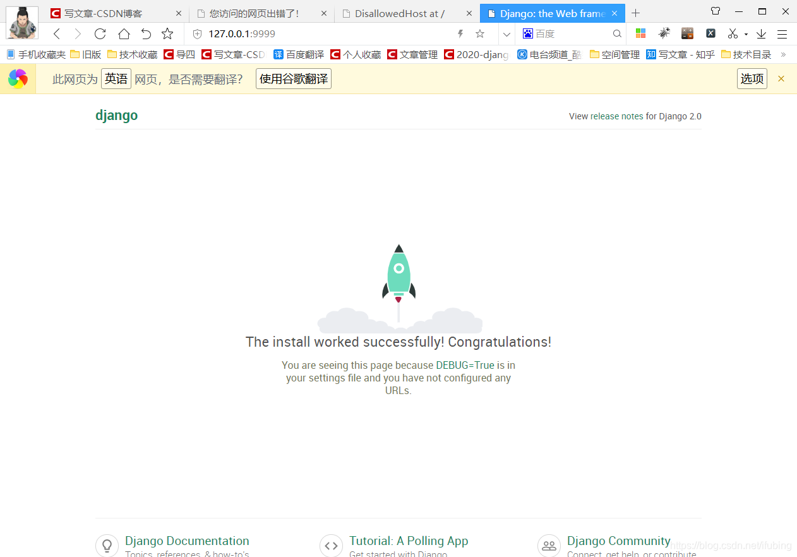Screen dimensions: 797x557
Task: Click the magnifier search icon
Action: coord(618,34)
